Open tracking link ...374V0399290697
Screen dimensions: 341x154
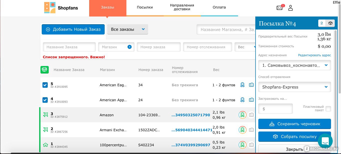[191, 145]
